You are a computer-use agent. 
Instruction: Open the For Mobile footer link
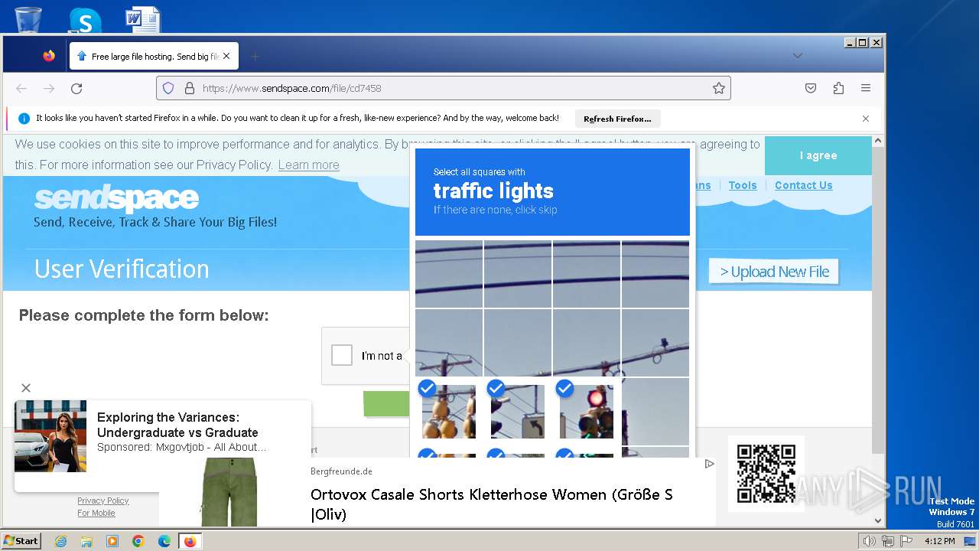point(96,513)
